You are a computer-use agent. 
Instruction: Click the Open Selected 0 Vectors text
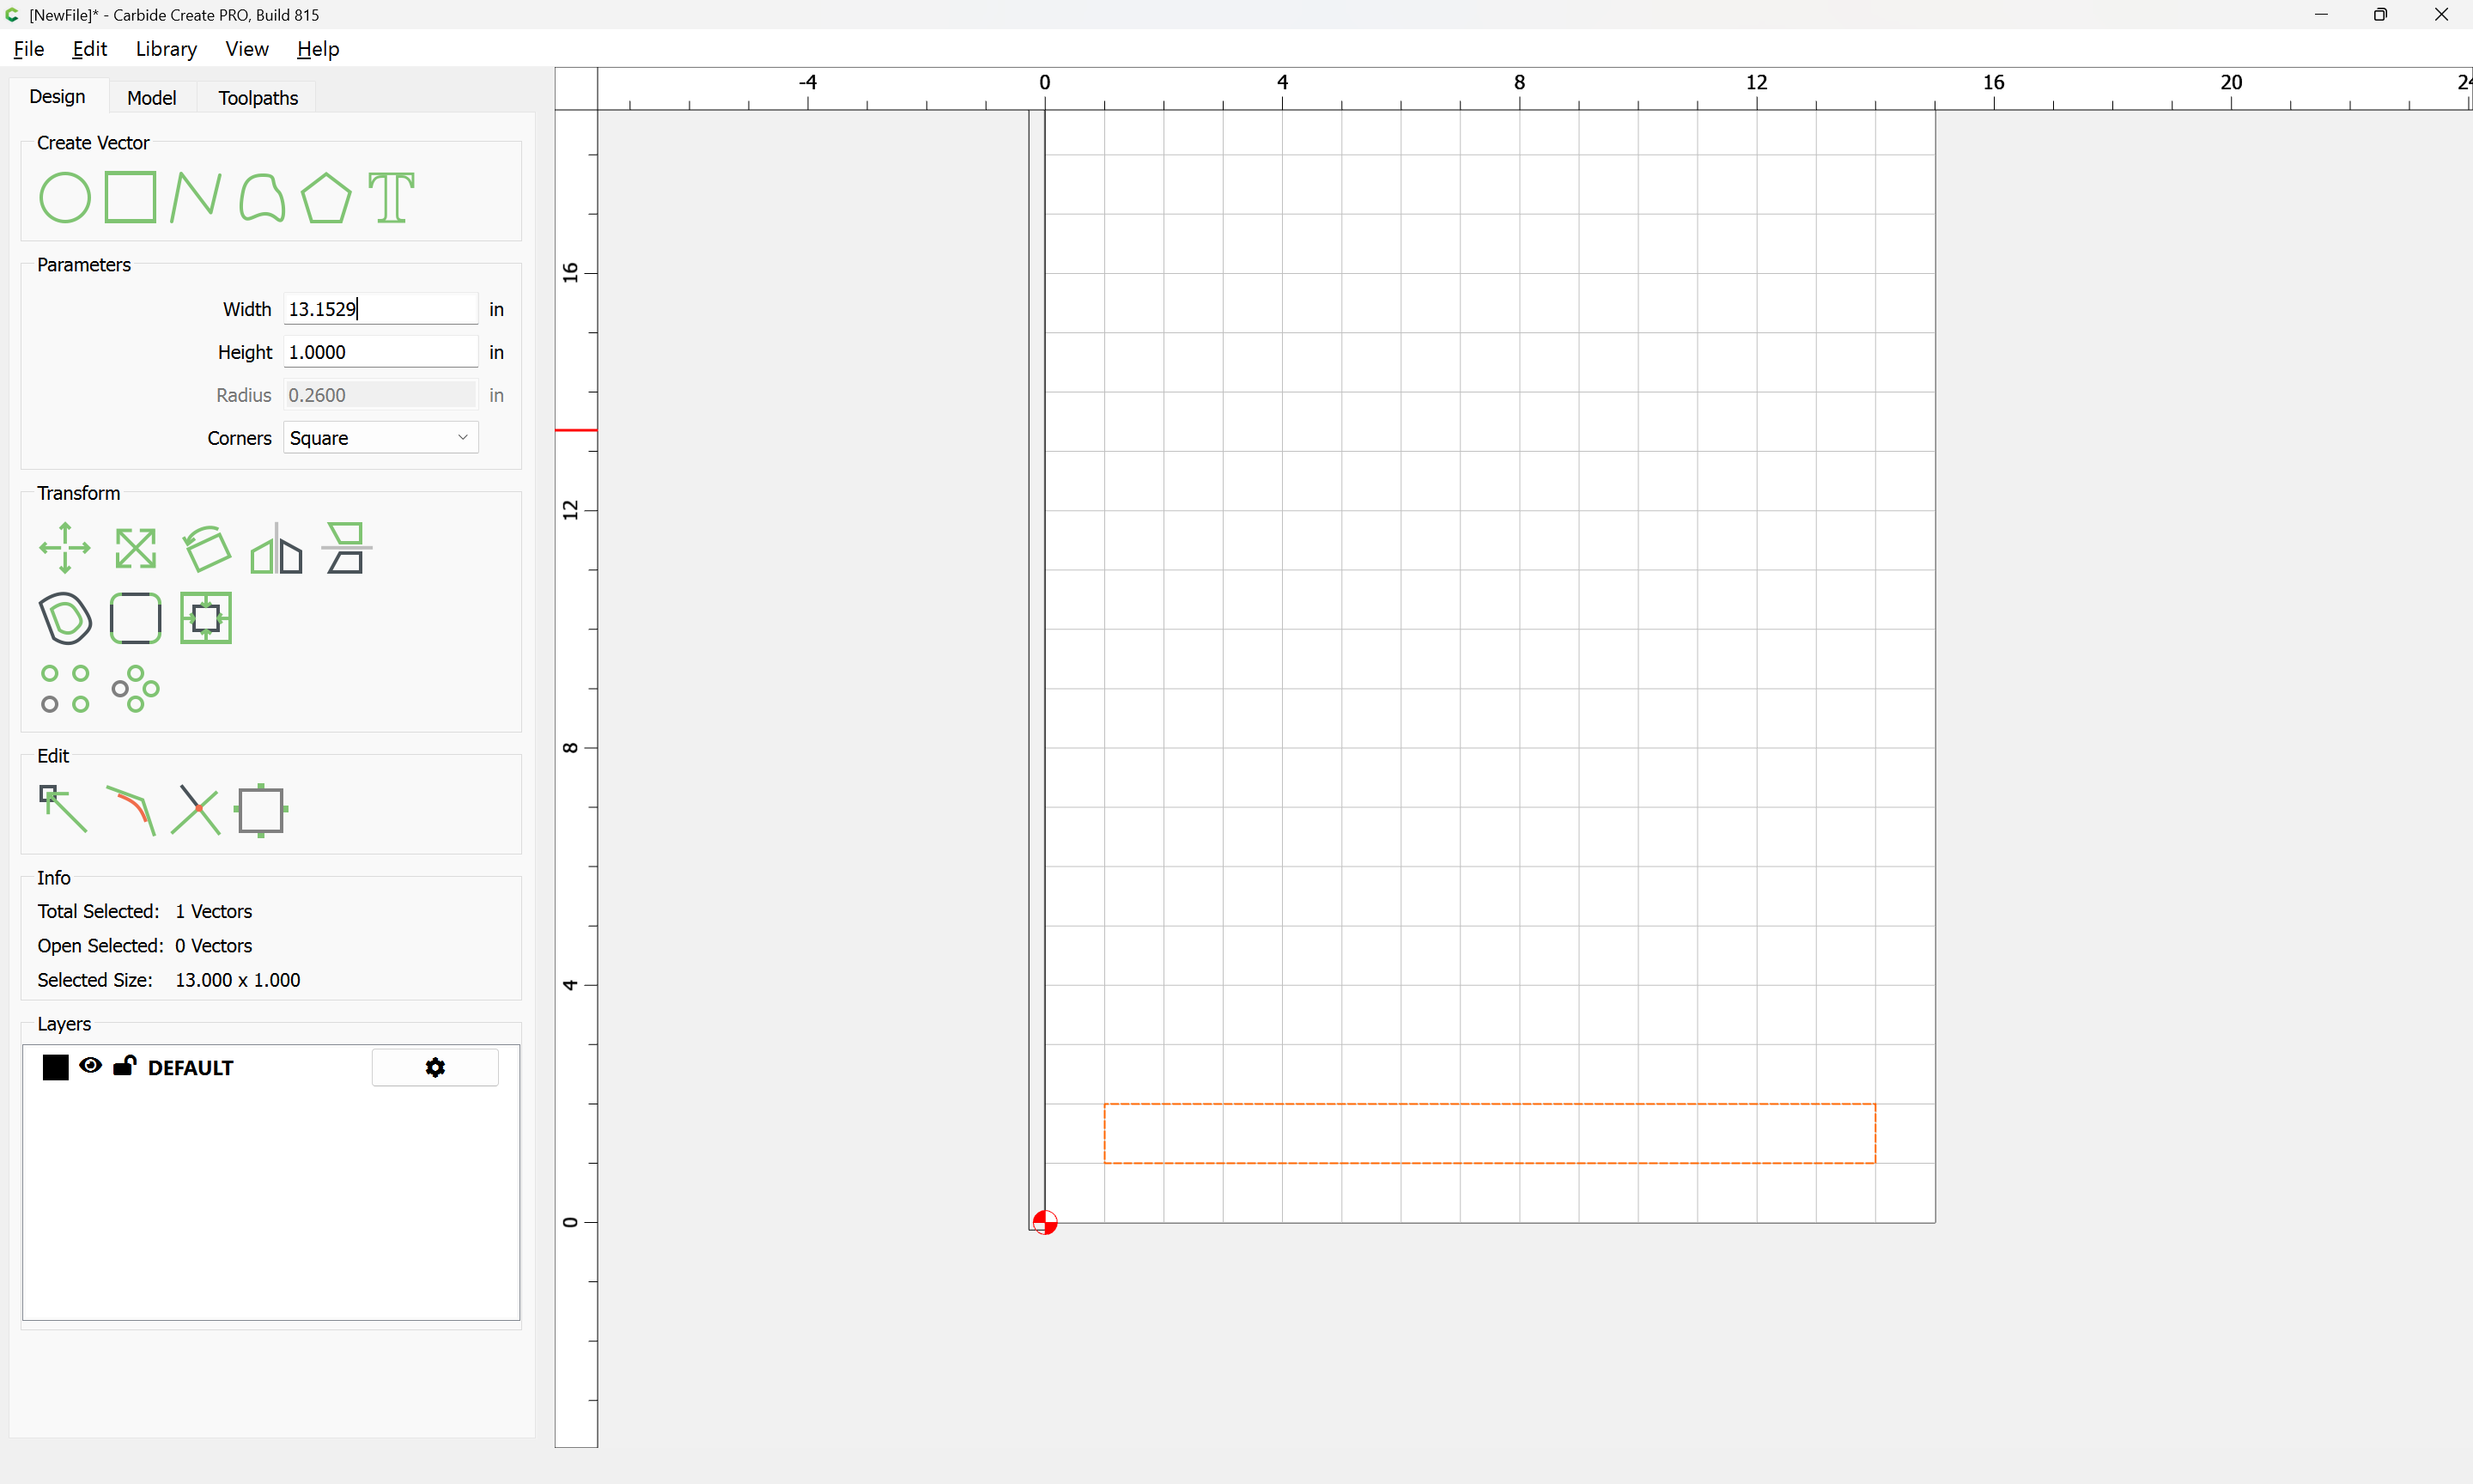coord(145,946)
